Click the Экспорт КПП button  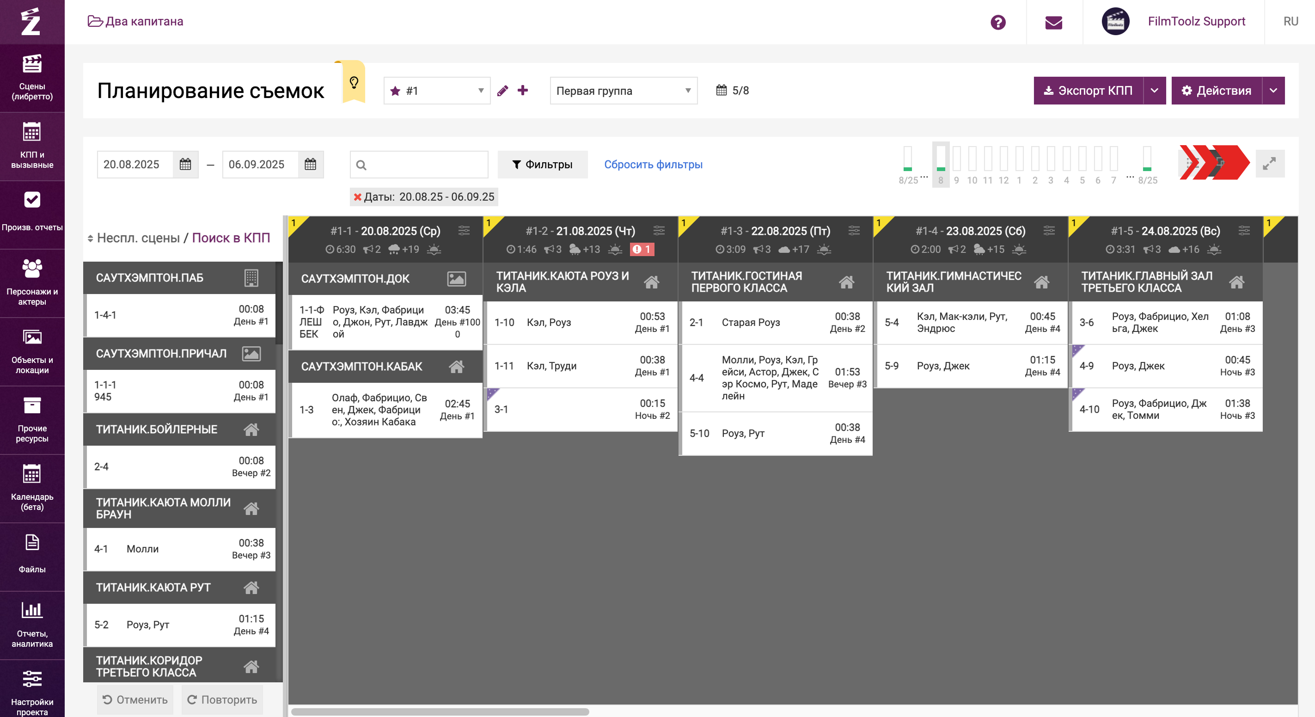click(x=1089, y=91)
